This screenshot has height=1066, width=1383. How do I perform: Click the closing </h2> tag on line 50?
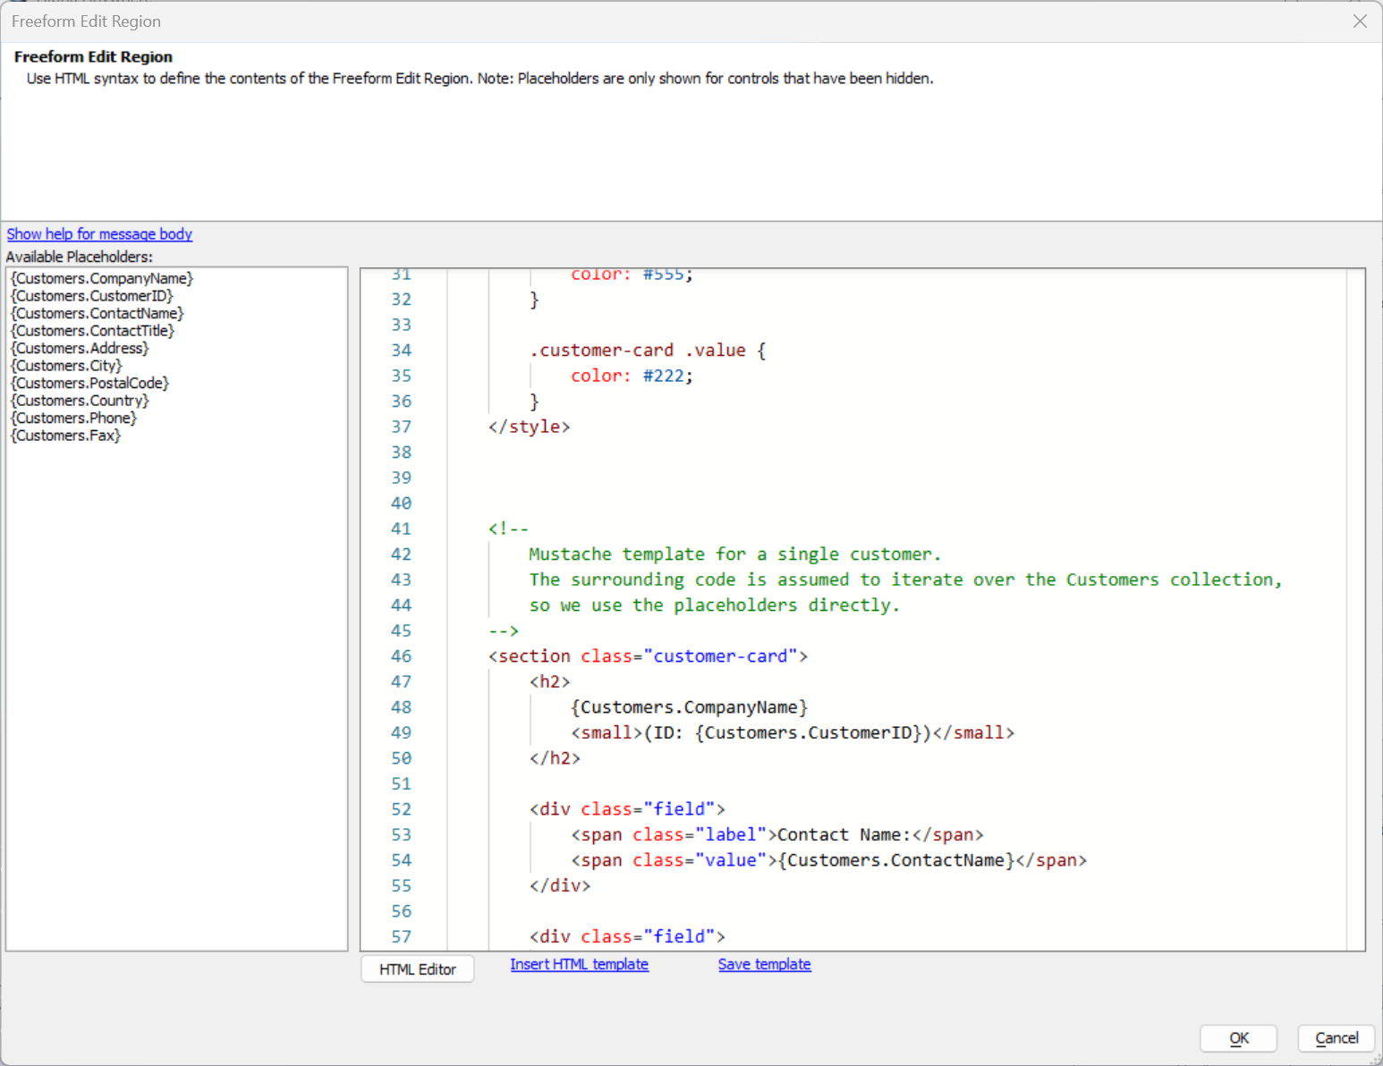[x=555, y=758]
